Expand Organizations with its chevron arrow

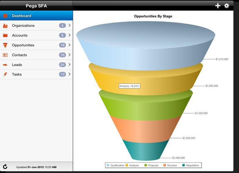pos(70,26)
